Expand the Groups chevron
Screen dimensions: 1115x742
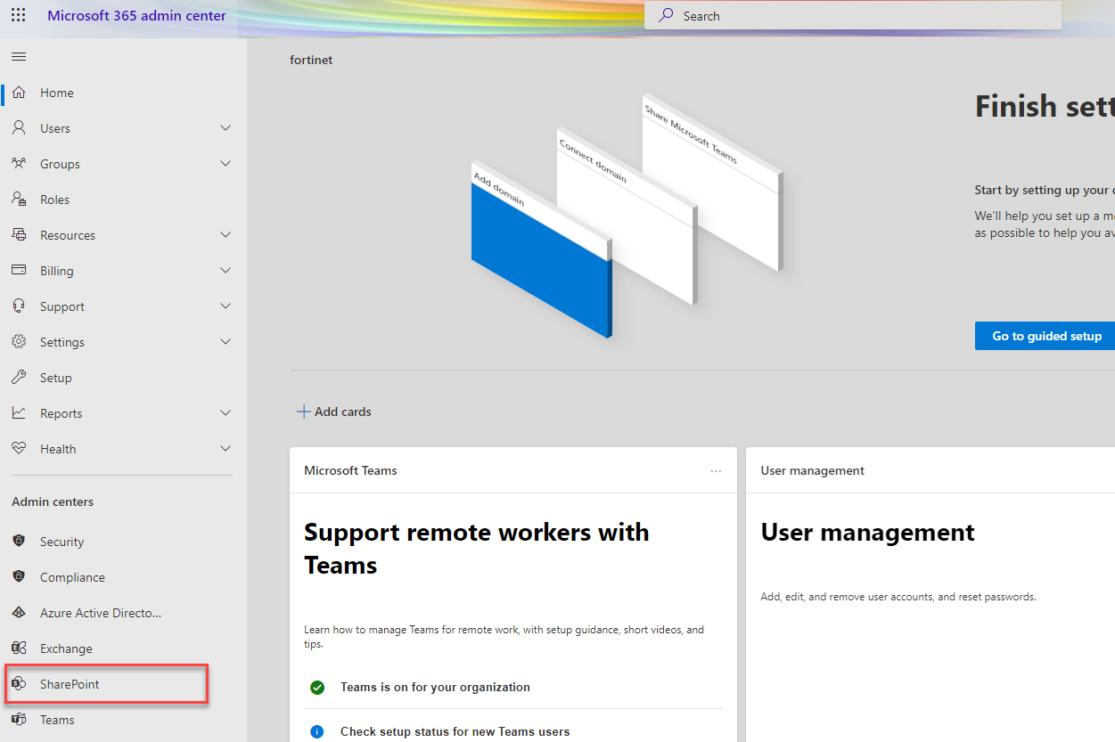click(225, 164)
